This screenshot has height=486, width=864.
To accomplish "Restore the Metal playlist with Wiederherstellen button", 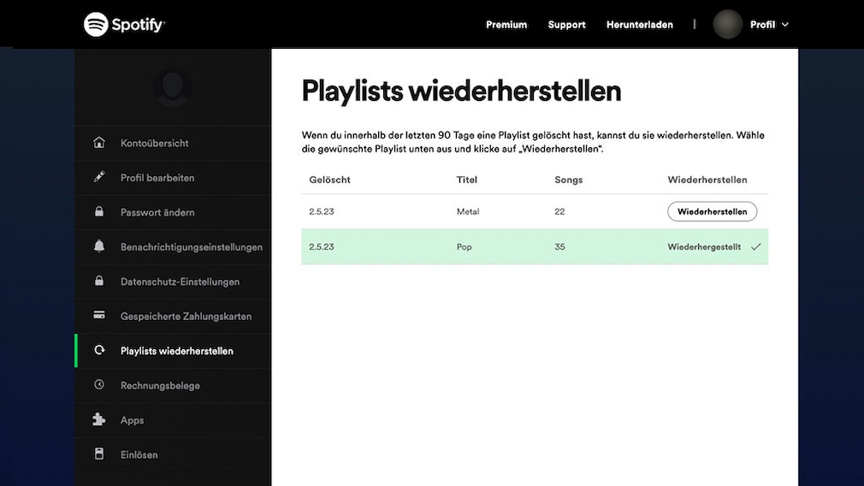I will coord(712,211).
